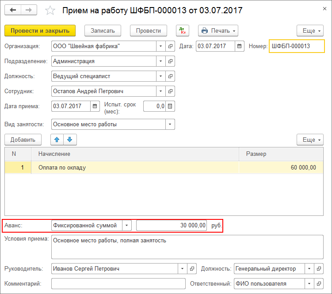This screenshot has height=294, width=332.
Task: Open the Печать menu
Action: (218, 30)
